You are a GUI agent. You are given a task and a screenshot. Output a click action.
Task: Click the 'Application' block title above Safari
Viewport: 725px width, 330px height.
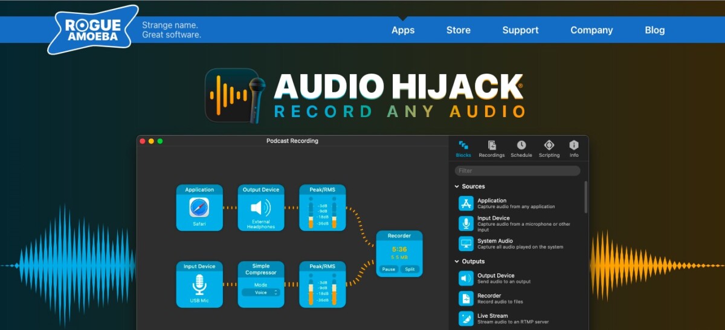click(x=199, y=189)
